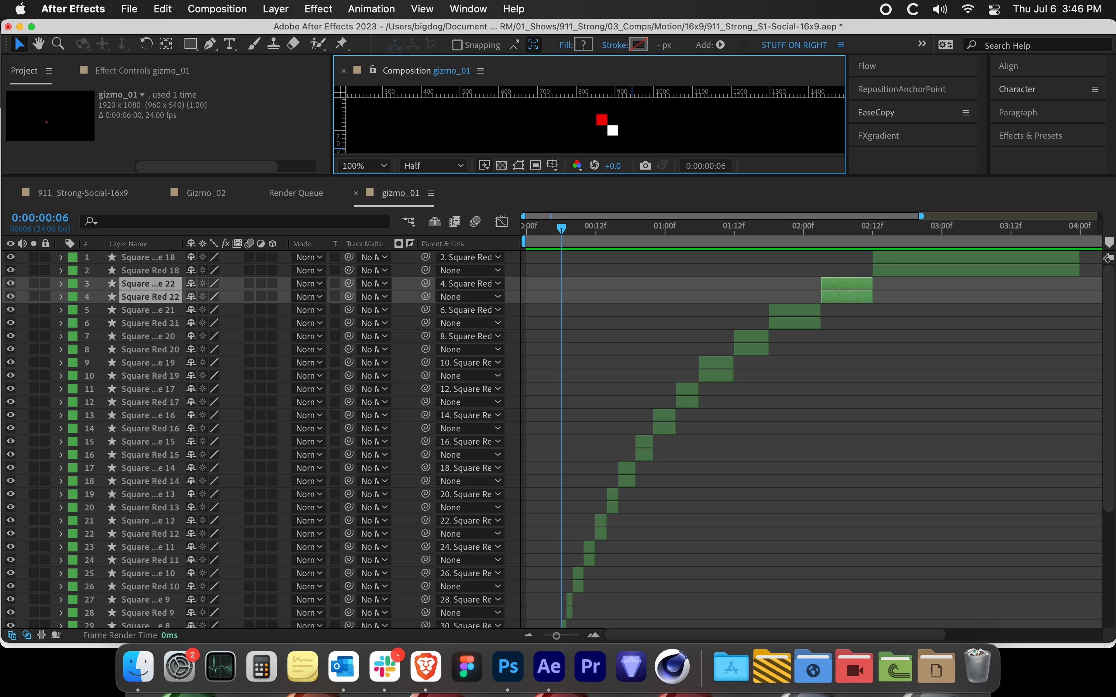
Task: Select the Puppet Pin tool
Action: [341, 44]
